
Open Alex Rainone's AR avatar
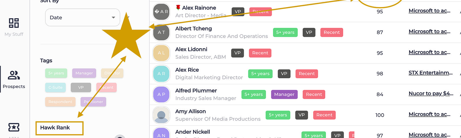(x=161, y=12)
